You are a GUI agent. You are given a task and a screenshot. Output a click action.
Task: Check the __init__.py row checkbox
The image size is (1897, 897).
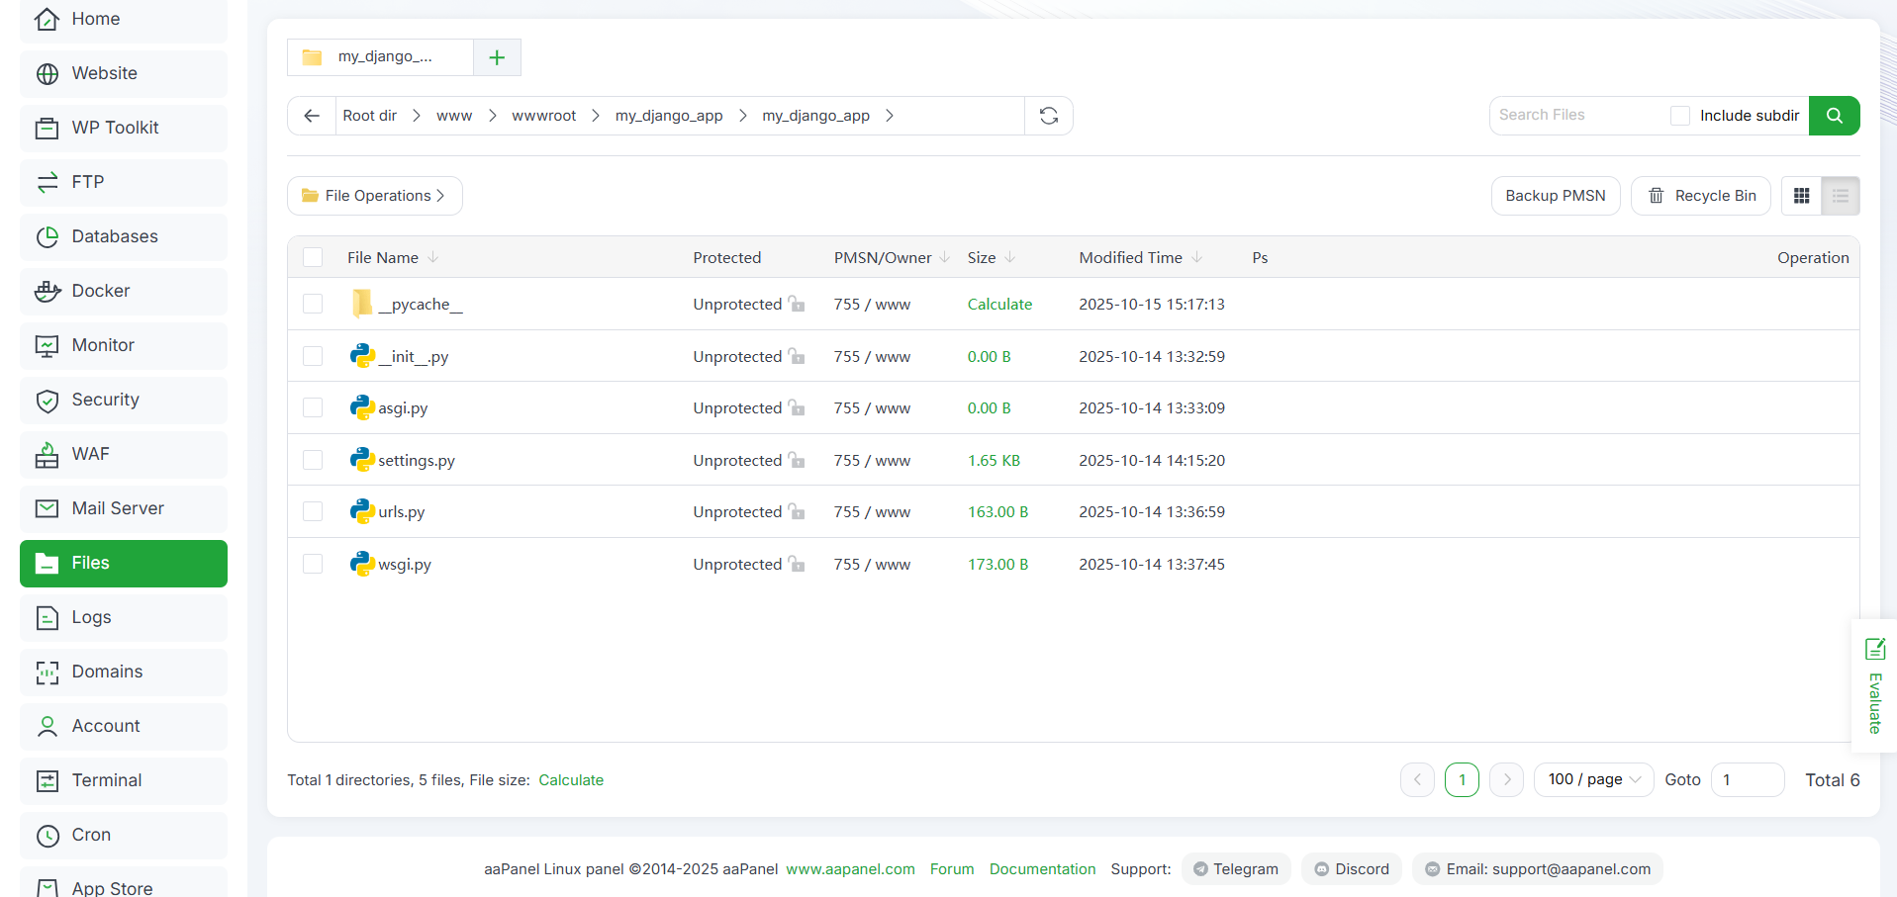point(313,356)
